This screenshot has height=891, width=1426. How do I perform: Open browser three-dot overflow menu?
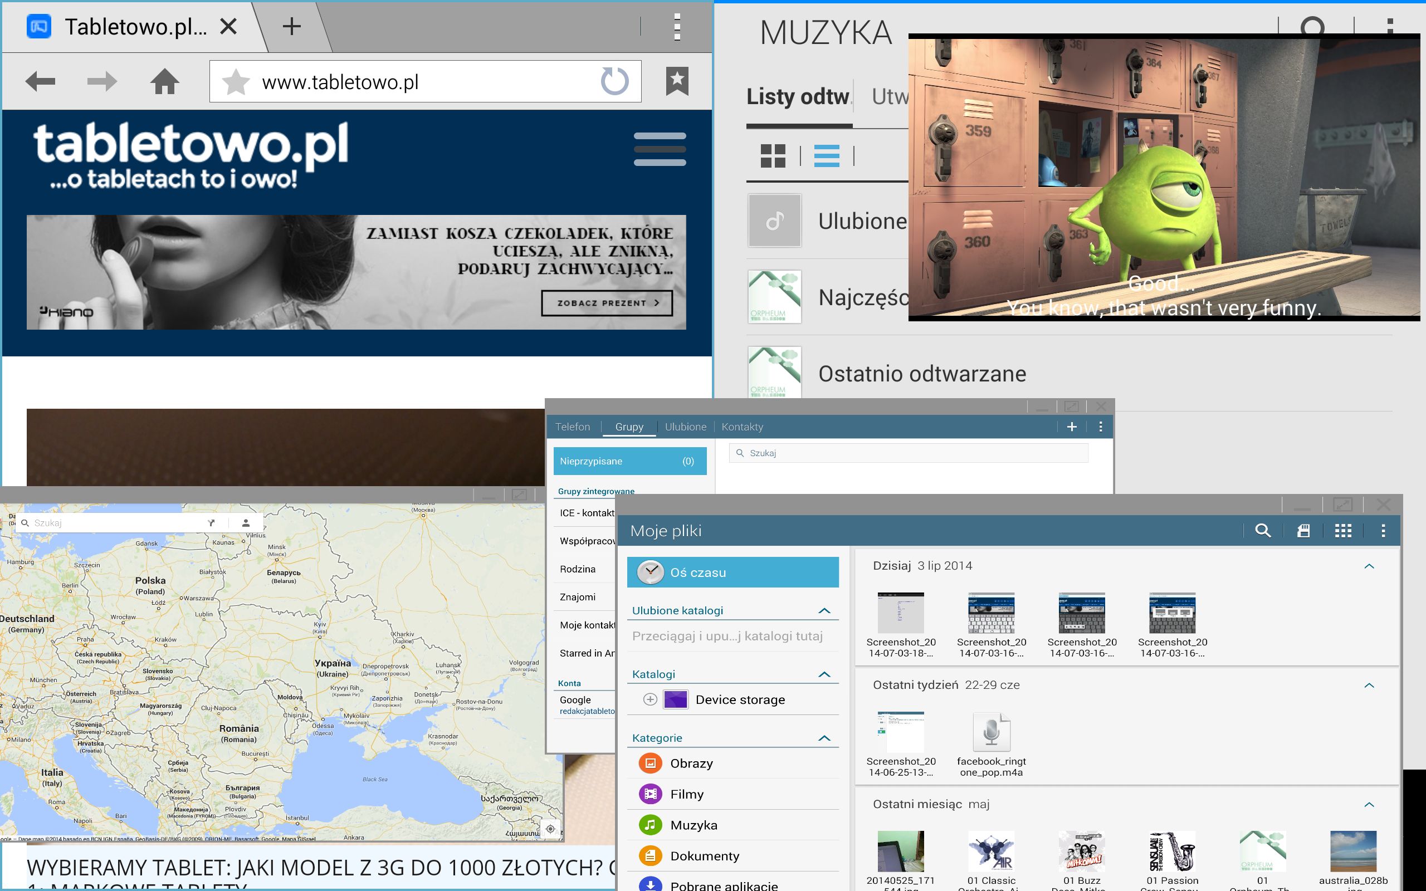tap(677, 27)
